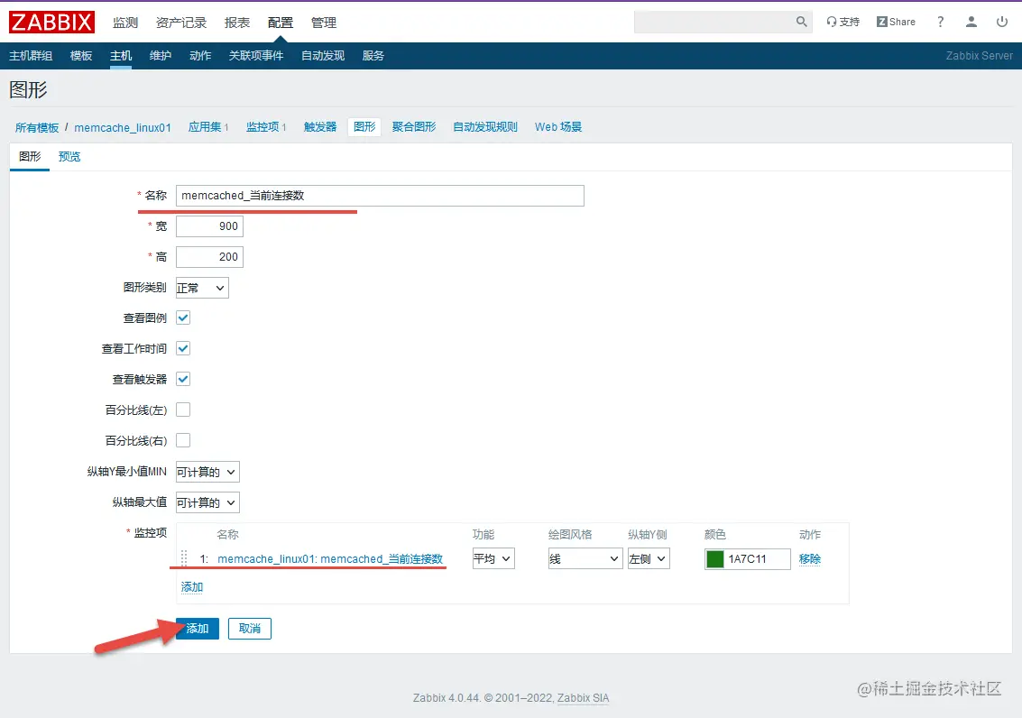Open 聚合图形 link
The width and height of the screenshot is (1022, 718).
click(x=414, y=126)
